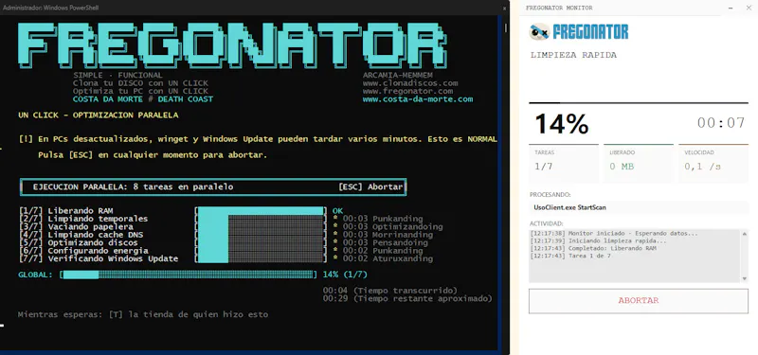Image resolution: width=758 pixels, height=355 pixels.
Task: Click the Liberando RAM progress bar
Action: (x=262, y=210)
